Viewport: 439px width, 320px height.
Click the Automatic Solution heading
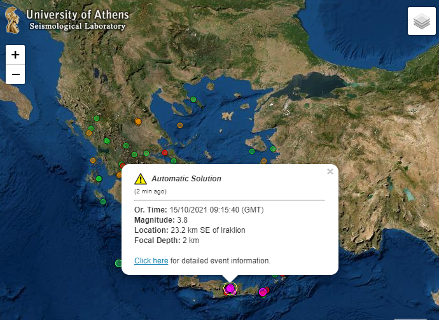(186, 179)
